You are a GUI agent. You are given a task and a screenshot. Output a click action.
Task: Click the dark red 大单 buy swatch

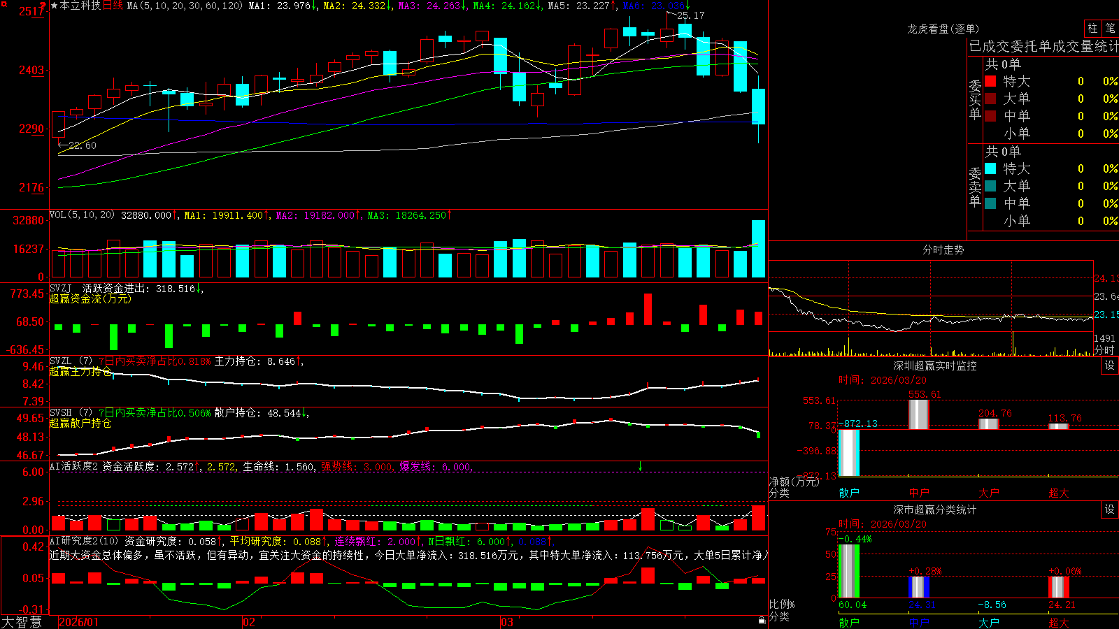[990, 99]
